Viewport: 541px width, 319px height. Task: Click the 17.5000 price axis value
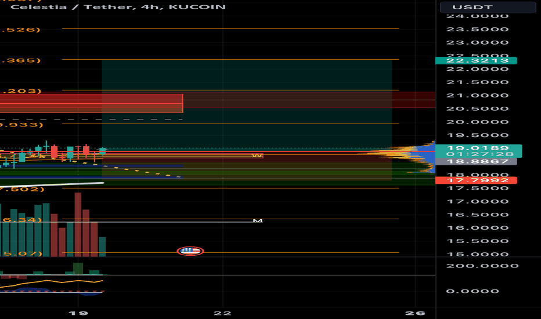click(x=478, y=188)
